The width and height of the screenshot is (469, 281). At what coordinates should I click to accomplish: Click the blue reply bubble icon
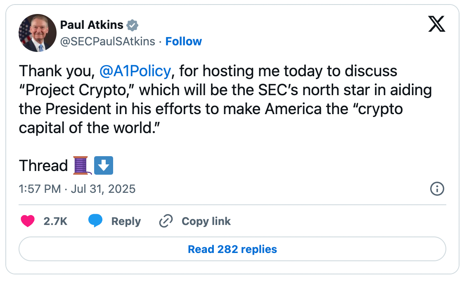[x=95, y=221]
